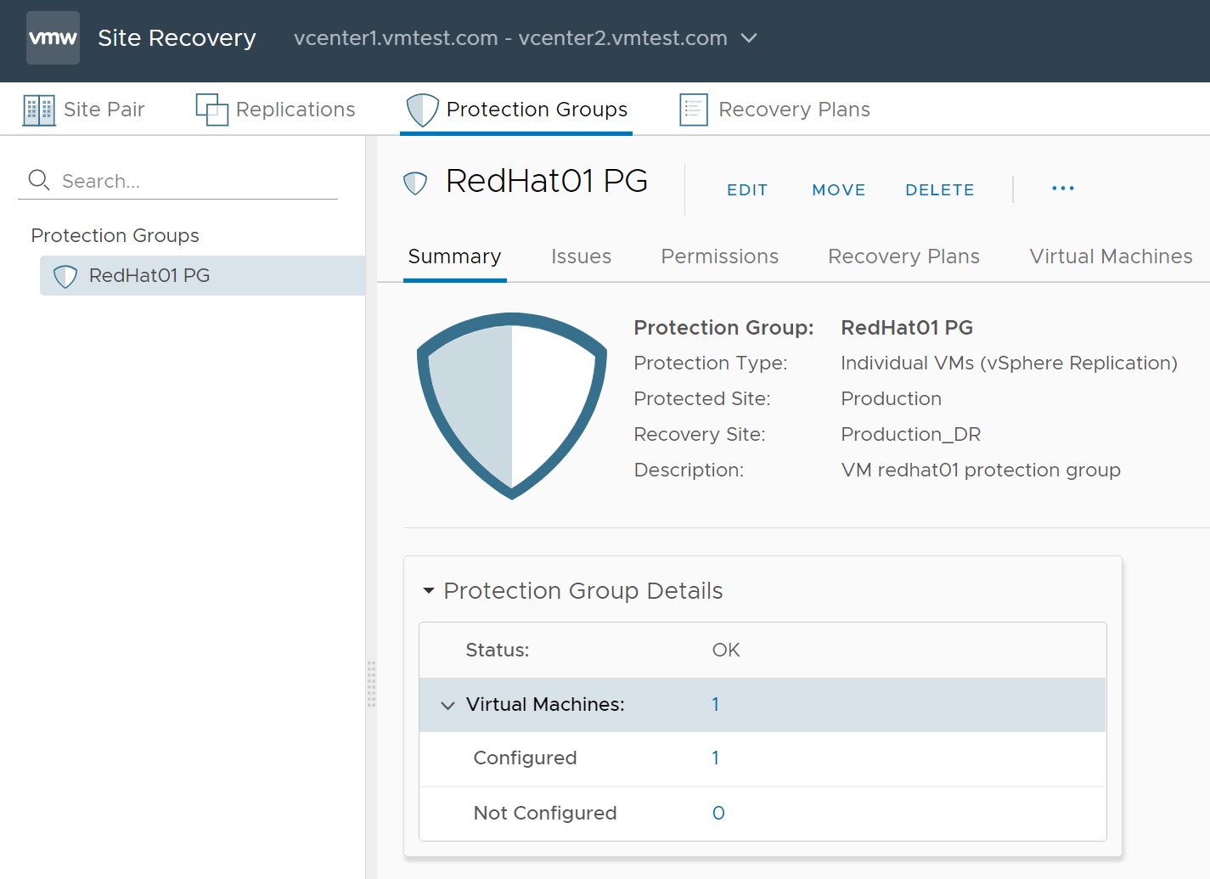The height and width of the screenshot is (879, 1210).
Task: Click the Site Pair buildings icon
Action: pos(39,110)
